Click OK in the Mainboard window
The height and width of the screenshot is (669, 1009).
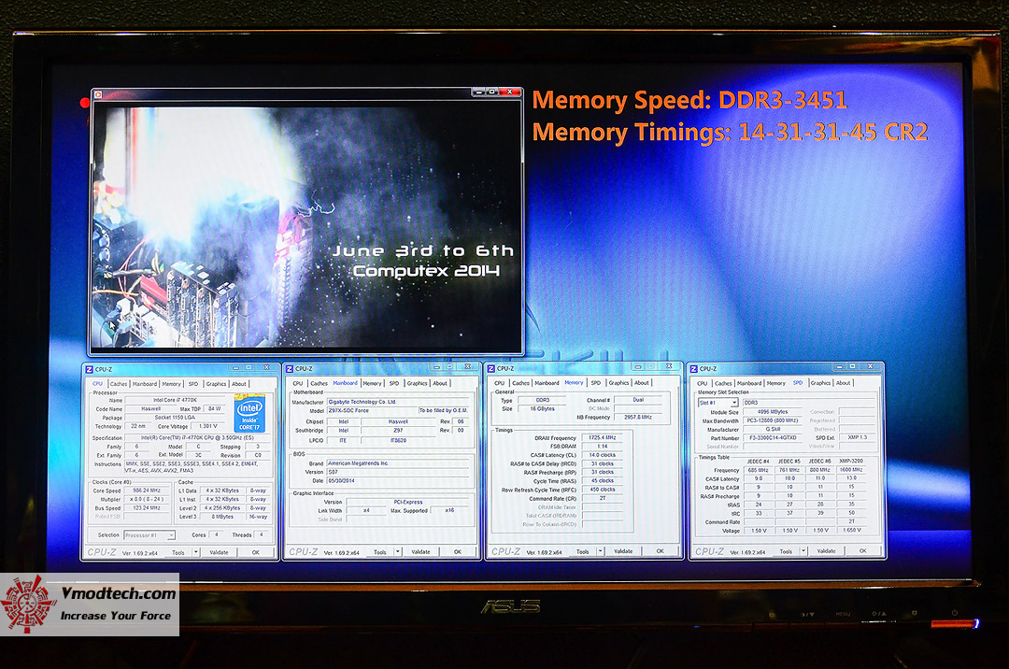click(458, 551)
